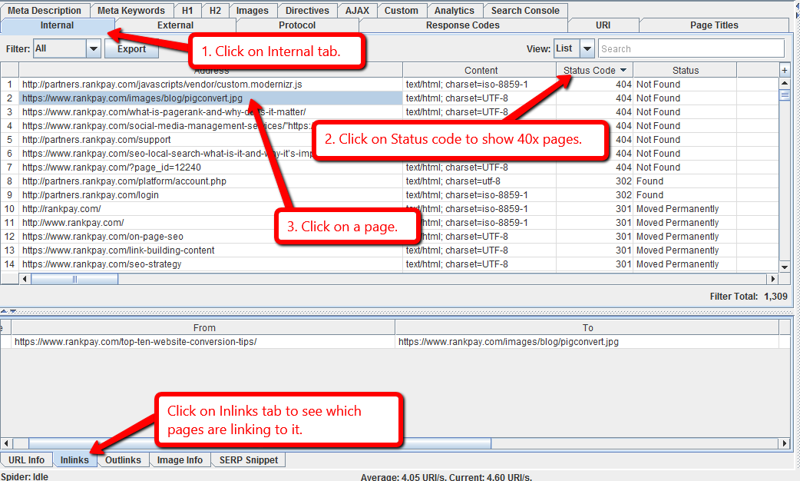Image resolution: width=800 pixels, height=481 pixels.
Task: Open the Outlinks tab
Action: pyautogui.click(x=123, y=459)
